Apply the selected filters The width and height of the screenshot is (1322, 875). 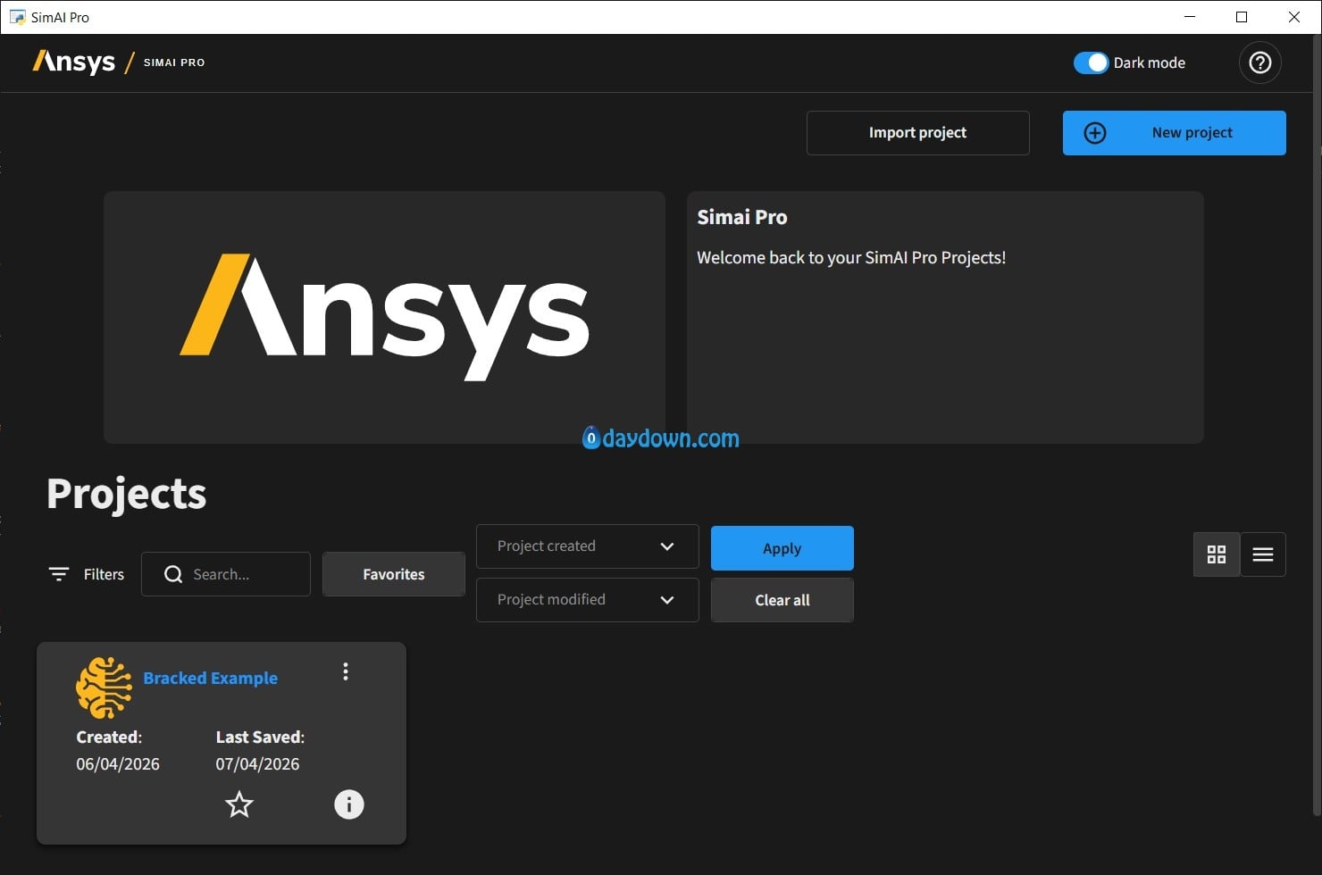click(782, 548)
